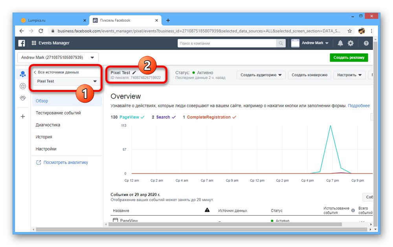The width and height of the screenshot is (393, 247).
Task: Click the warning triangle column icon
Action: (x=207, y=210)
